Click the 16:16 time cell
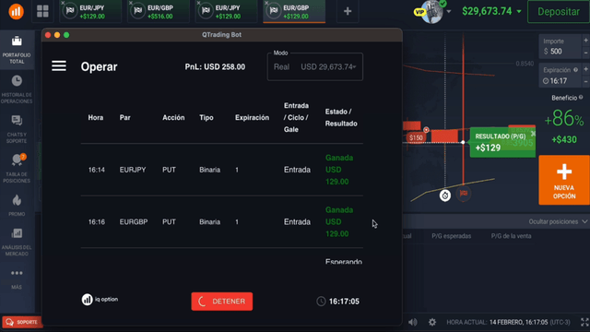Screen dimensions: 590x332 96,222
